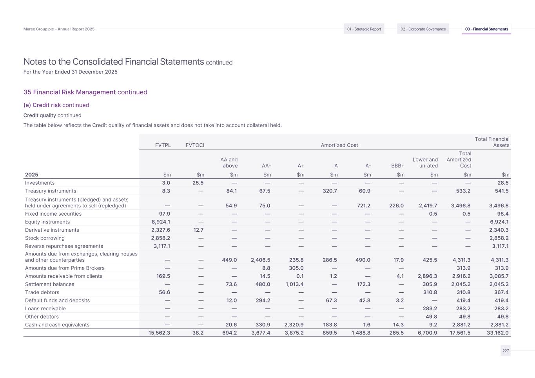Select the Reverse repurchase agreements row label
Image resolution: width=535 pixels, height=378 pixels.
tap(64, 246)
